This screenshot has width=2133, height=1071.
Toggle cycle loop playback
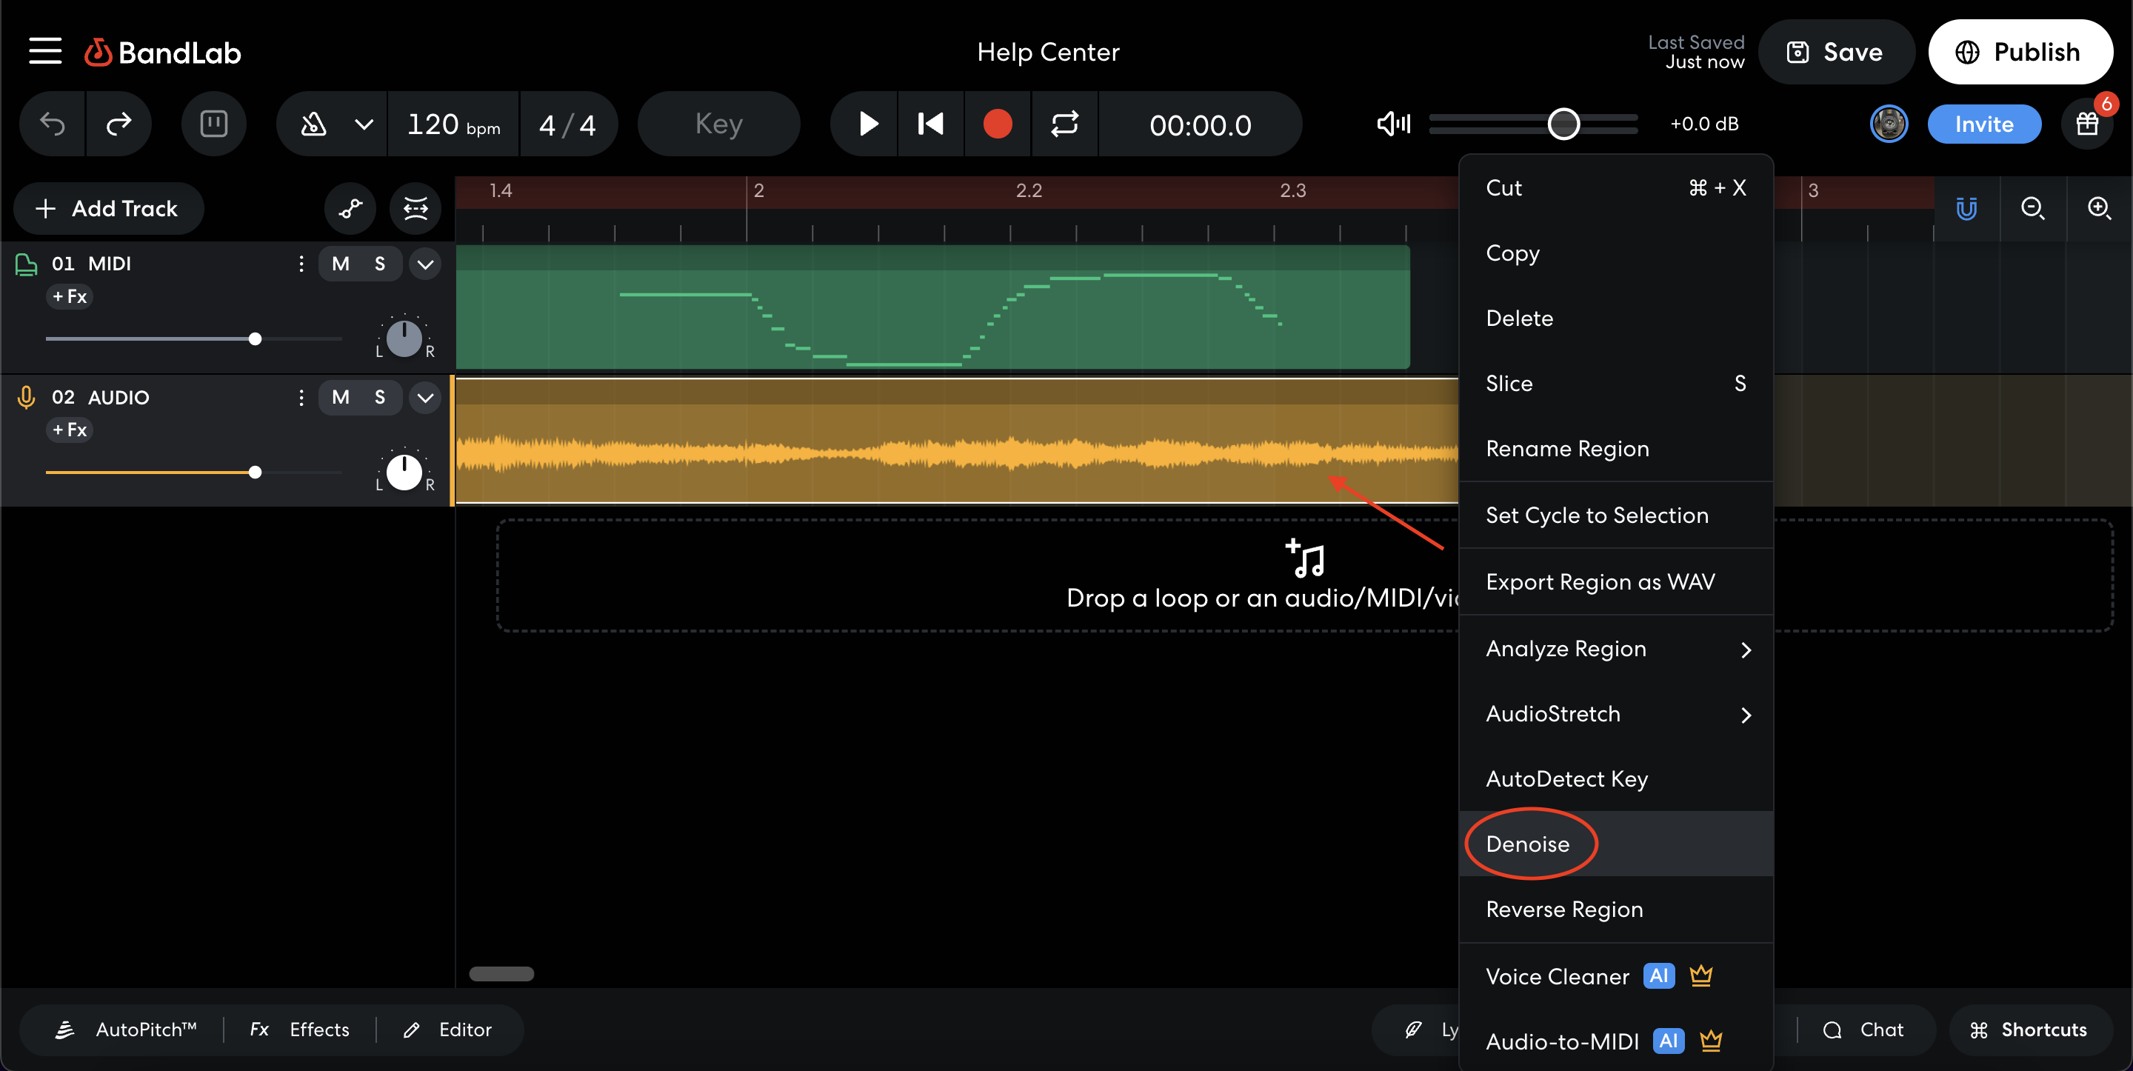click(1064, 124)
